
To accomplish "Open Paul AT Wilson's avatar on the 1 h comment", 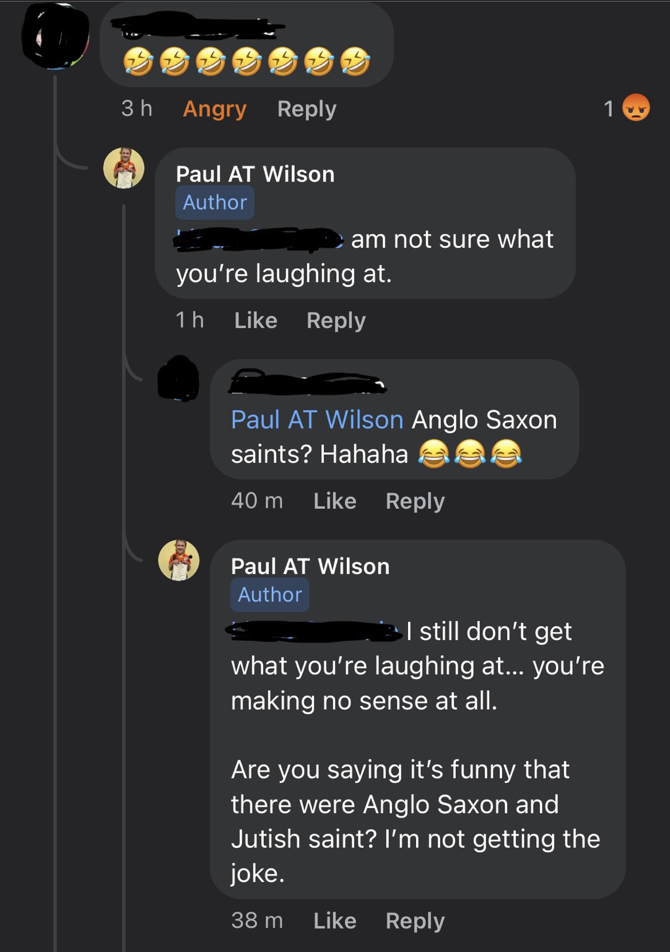I will [x=124, y=168].
